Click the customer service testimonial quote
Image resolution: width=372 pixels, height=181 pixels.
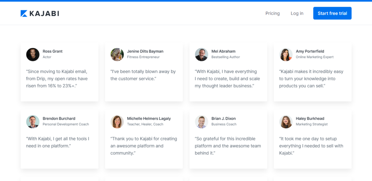click(143, 75)
